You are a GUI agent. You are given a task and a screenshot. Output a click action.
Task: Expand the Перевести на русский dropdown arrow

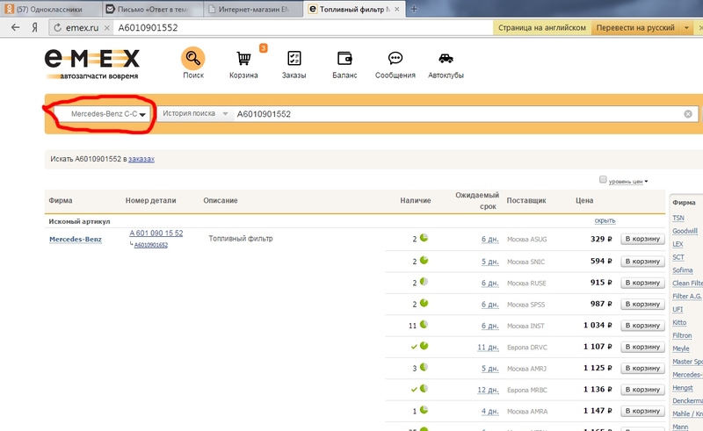coord(686,28)
